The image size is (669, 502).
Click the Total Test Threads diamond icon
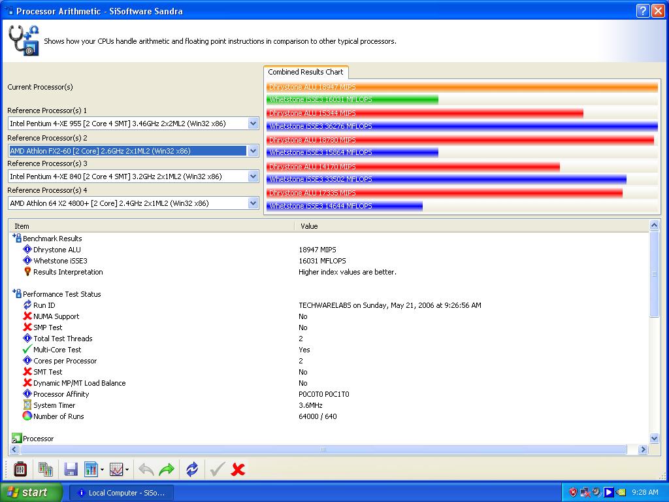pos(27,339)
